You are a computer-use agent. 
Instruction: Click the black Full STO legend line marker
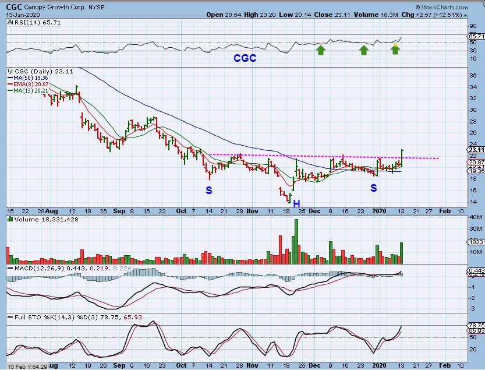pyautogui.click(x=10, y=318)
